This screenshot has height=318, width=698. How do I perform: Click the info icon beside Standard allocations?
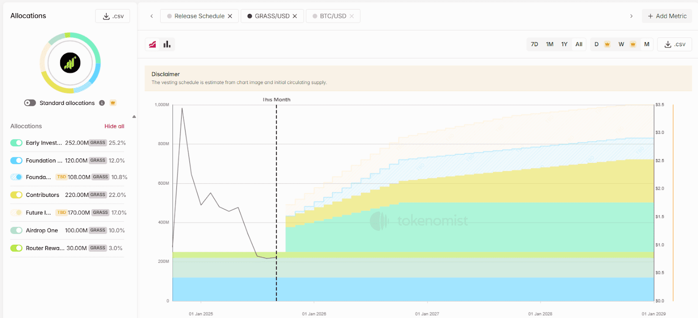[102, 103]
